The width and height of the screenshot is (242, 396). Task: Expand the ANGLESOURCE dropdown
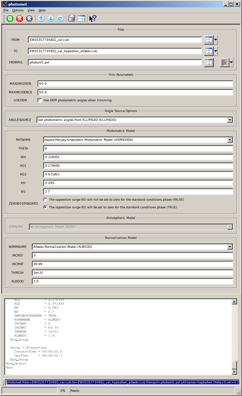(x=229, y=120)
